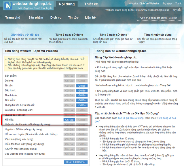This screenshot has width=184, height=167.
Task: Click Gỡ Bỏ for Việc làm
Action: [82, 139]
